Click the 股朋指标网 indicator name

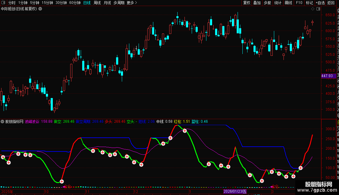[14, 121]
